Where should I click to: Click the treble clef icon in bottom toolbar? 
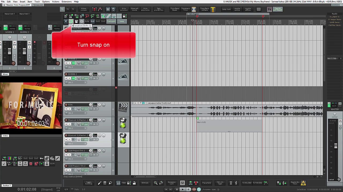pyautogui.click(x=236, y=183)
